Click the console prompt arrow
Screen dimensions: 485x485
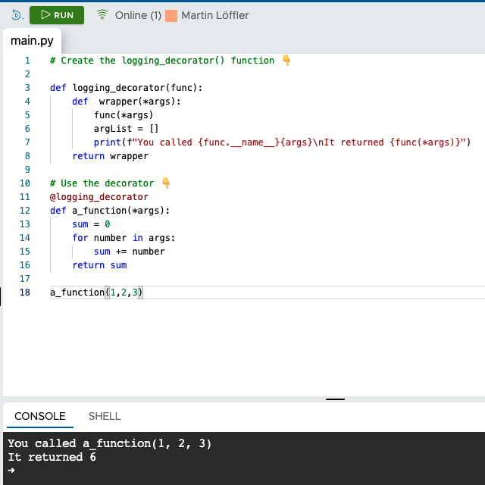pyautogui.click(x=11, y=471)
